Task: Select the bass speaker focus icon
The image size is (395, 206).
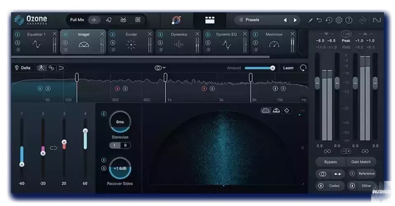Action: [138, 20]
